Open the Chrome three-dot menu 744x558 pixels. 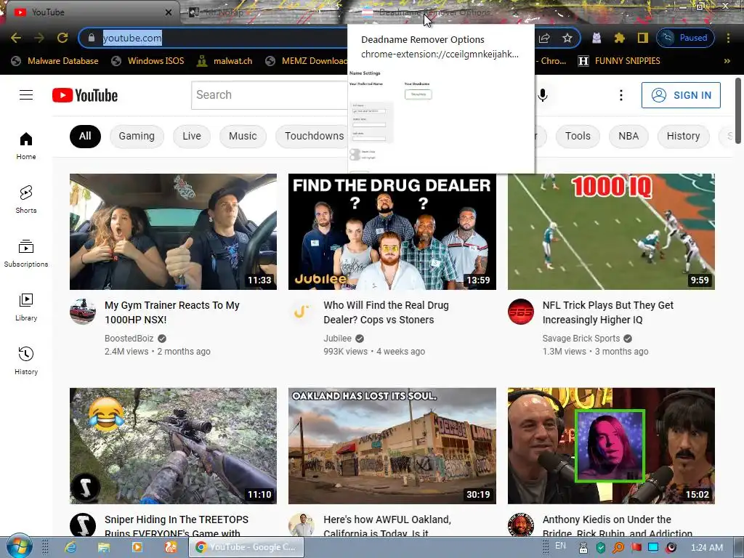[728, 38]
